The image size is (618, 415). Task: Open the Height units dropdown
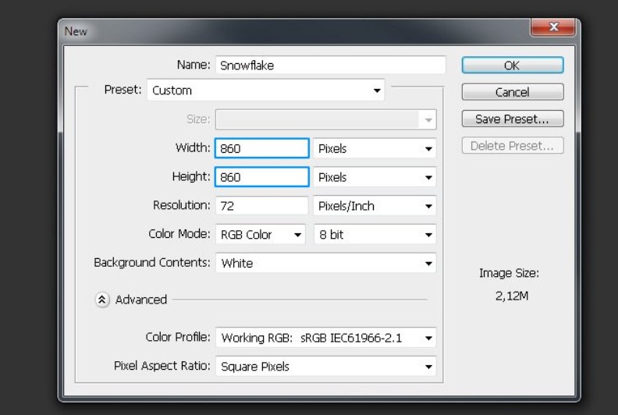[x=375, y=177]
